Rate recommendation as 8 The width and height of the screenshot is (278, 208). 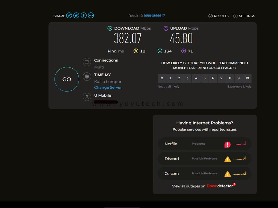[230, 78]
